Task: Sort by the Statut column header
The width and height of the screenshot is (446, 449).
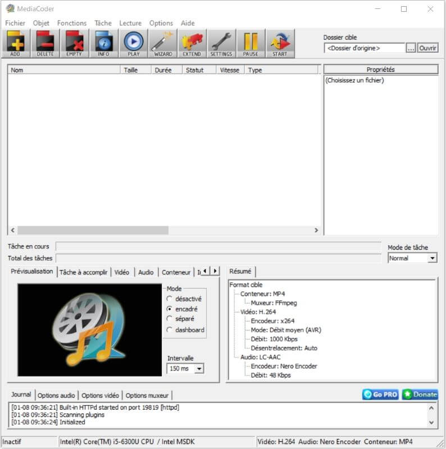Action: (199, 70)
